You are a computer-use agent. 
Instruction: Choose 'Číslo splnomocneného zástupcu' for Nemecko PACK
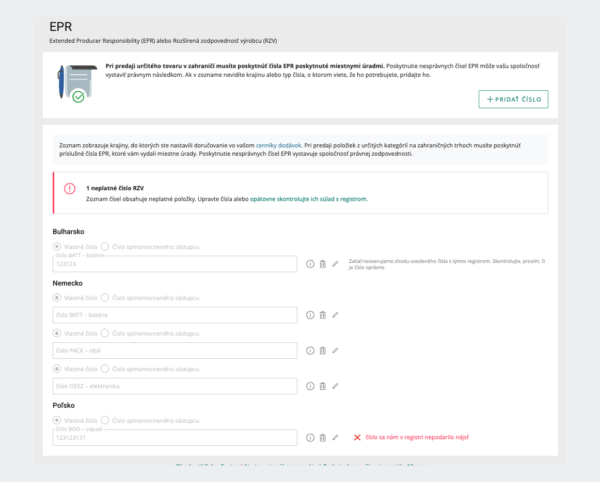105,333
